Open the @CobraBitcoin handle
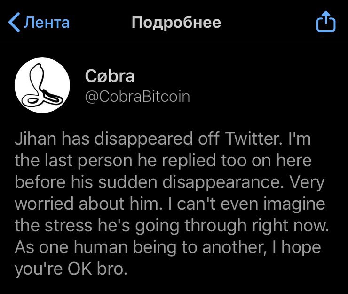 pos(137,97)
